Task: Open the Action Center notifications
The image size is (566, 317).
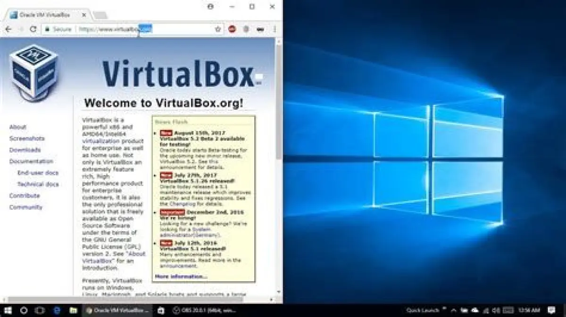Action: [551, 310]
